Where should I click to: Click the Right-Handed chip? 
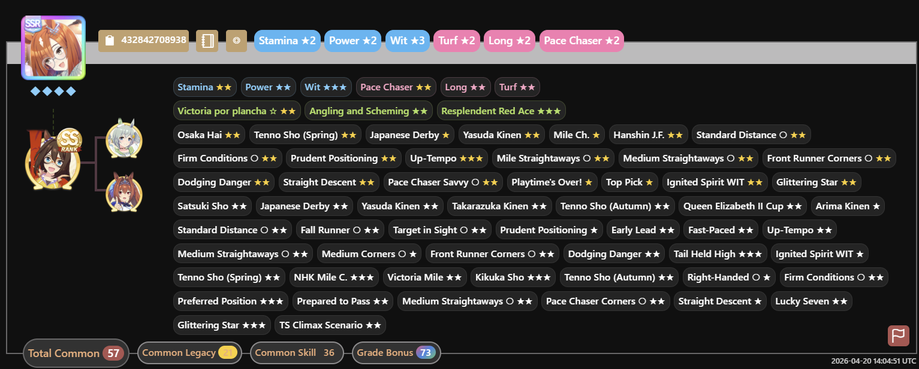(729, 277)
